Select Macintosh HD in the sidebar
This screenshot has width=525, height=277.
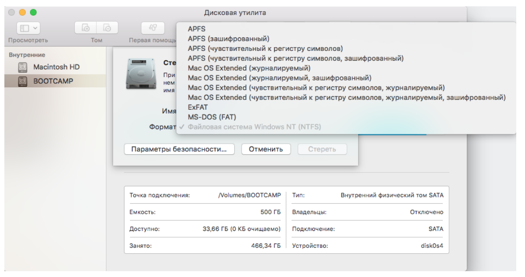coord(55,67)
